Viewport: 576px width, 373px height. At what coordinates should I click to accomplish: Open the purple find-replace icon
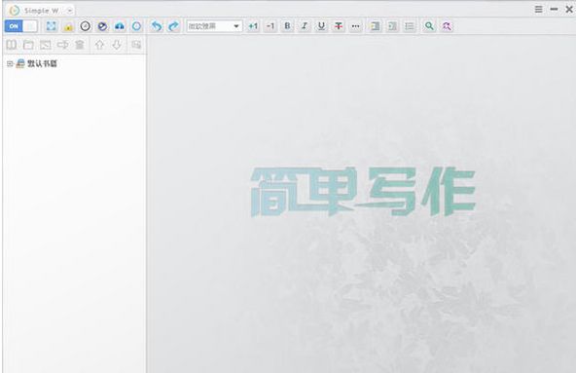tap(447, 26)
